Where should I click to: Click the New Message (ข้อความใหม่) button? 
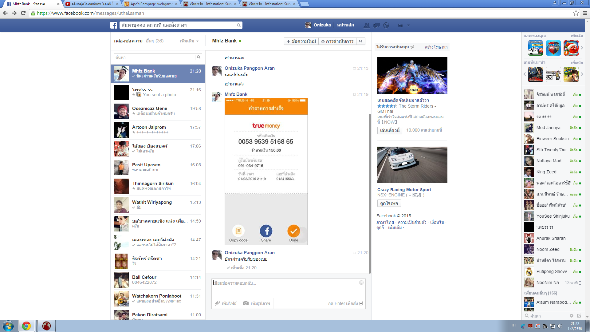301,41
